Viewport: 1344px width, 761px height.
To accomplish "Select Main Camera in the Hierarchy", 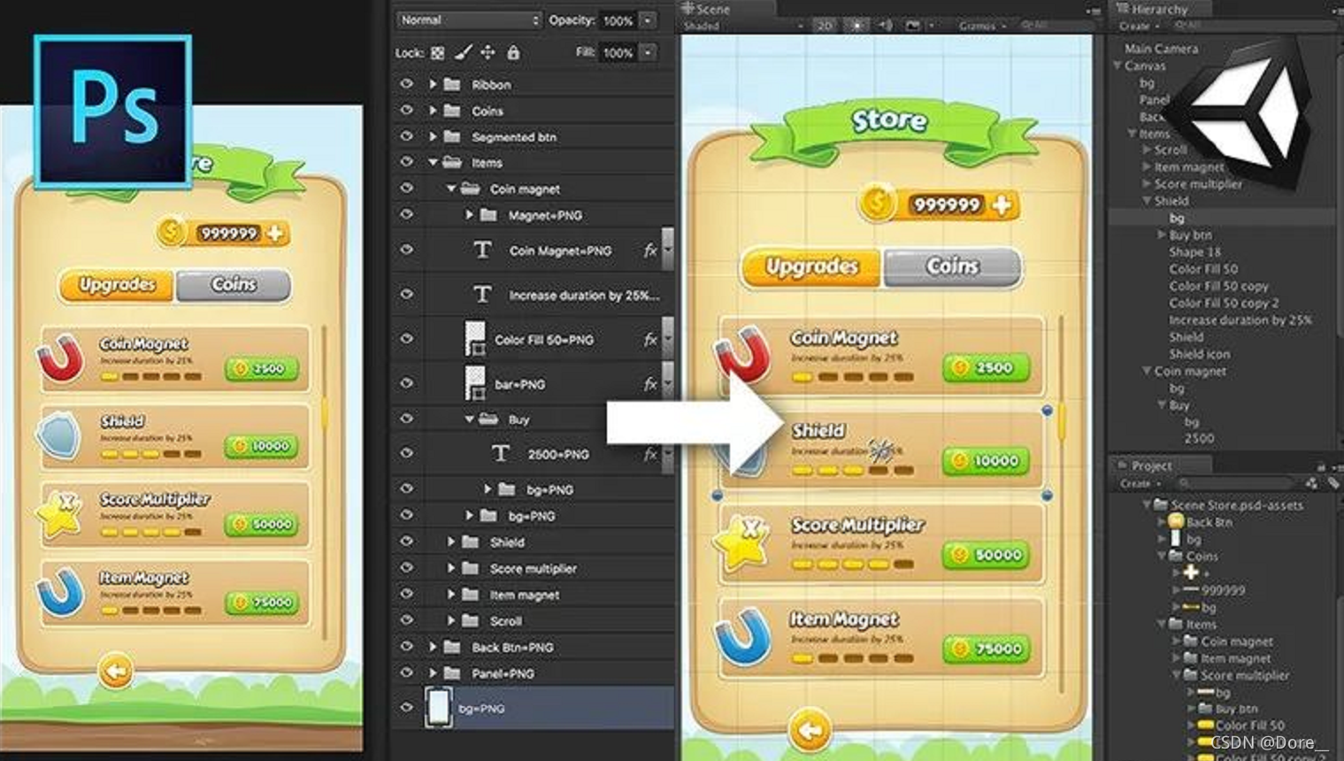I will coord(1158,48).
